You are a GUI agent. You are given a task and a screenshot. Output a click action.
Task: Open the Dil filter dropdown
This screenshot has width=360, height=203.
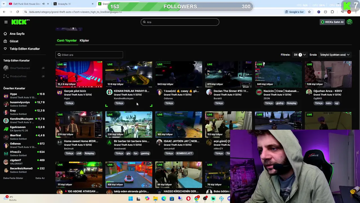coord(300,55)
